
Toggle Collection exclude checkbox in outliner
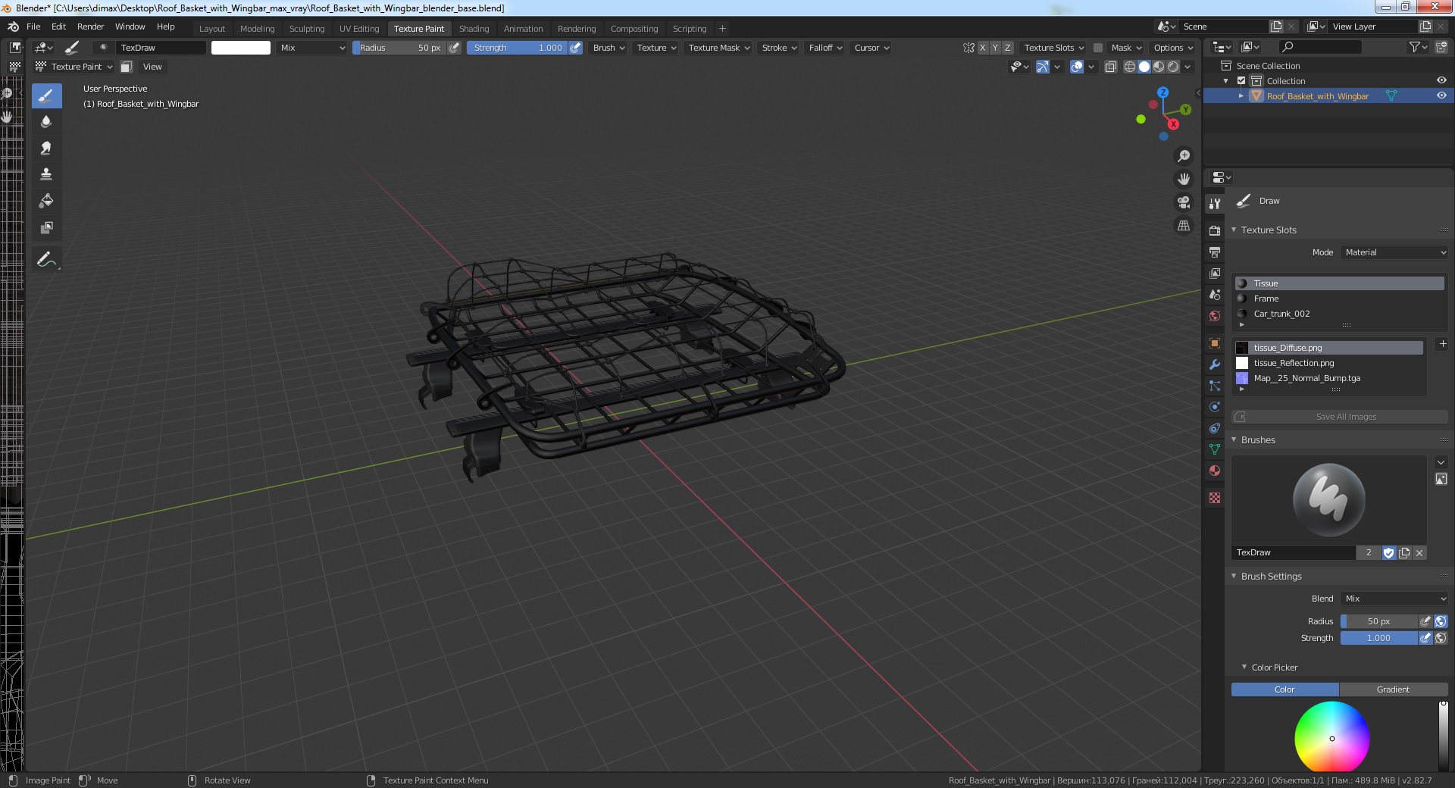(x=1241, y=80)
